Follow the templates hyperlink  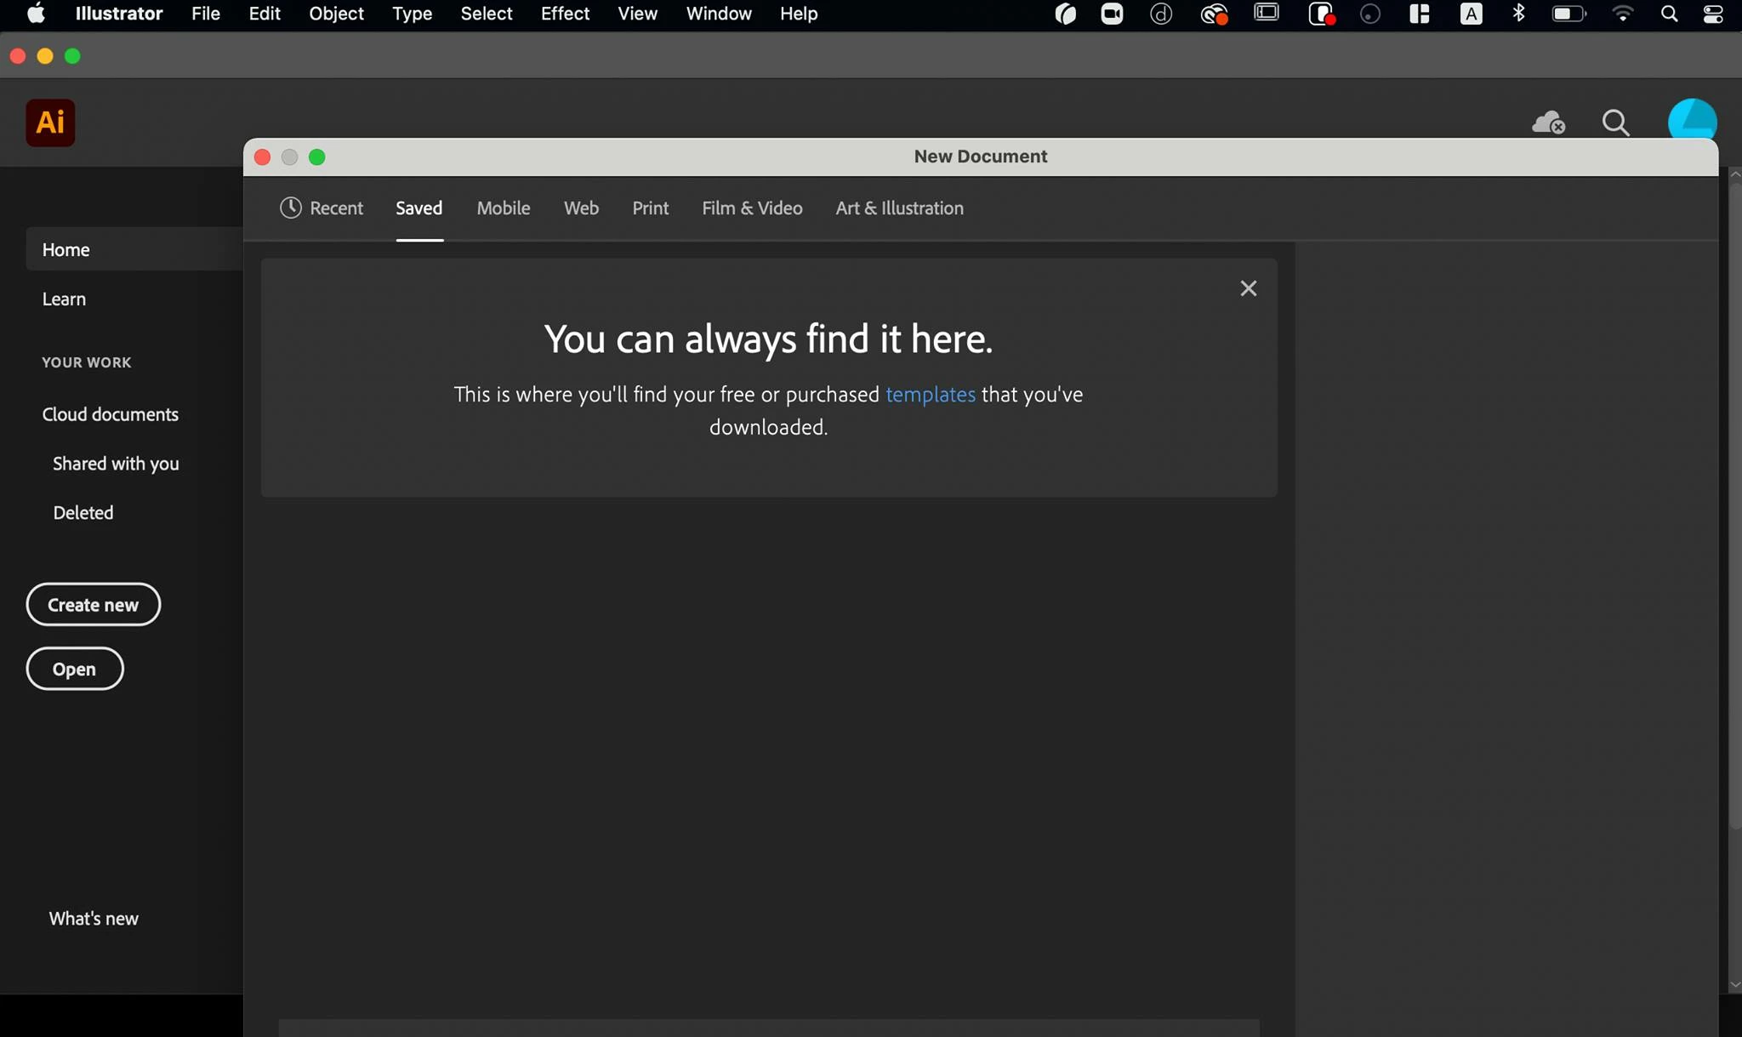coord(930,395)
